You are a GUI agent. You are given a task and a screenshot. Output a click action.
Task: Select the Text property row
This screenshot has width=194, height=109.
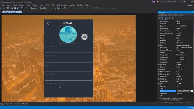(176, 91)
